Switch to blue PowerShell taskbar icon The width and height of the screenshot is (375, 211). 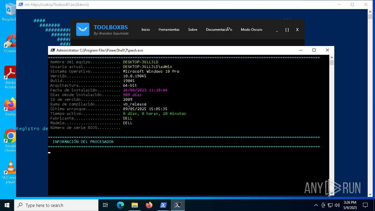tap(163, 205)
